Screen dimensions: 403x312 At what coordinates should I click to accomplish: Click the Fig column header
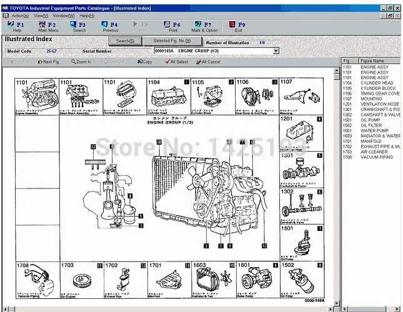point(350,61)
